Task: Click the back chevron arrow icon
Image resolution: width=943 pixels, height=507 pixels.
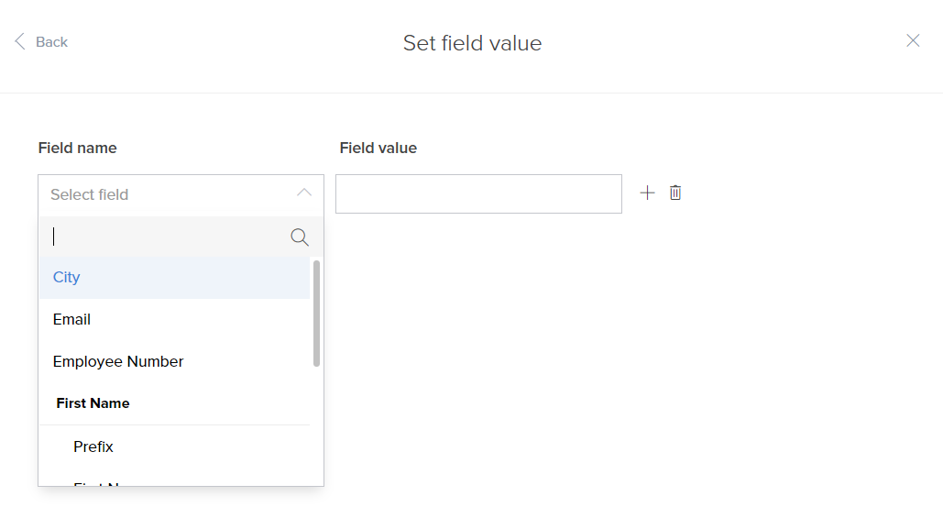Action: tap(20, 41)
